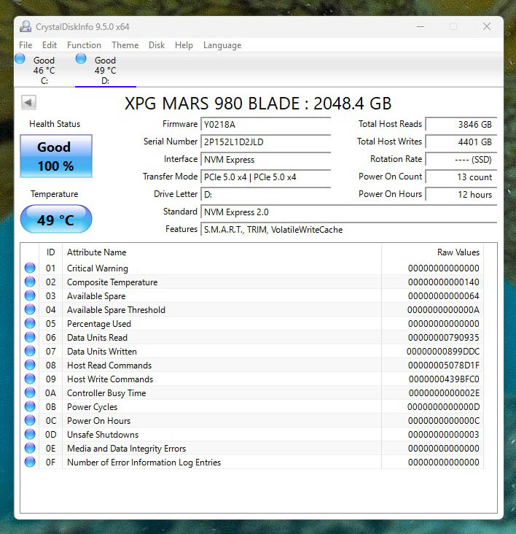Image resolution: width=516 pixels, height=534 pixels.
Task: Click raw value 0000000439BFC0
Action: 444,379
